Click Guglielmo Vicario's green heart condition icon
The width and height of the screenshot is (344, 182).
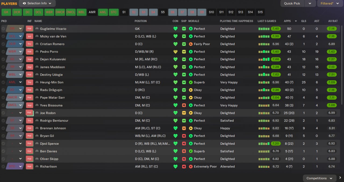(175, 29)
